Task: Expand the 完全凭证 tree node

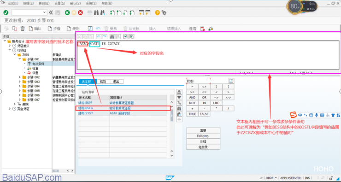Action: tap(10, 109)
